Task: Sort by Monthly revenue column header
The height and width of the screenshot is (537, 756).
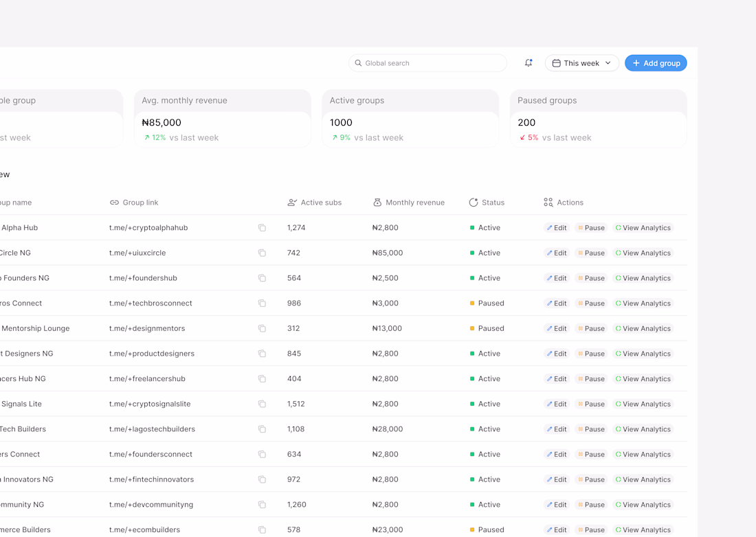Action: [414, 203]
